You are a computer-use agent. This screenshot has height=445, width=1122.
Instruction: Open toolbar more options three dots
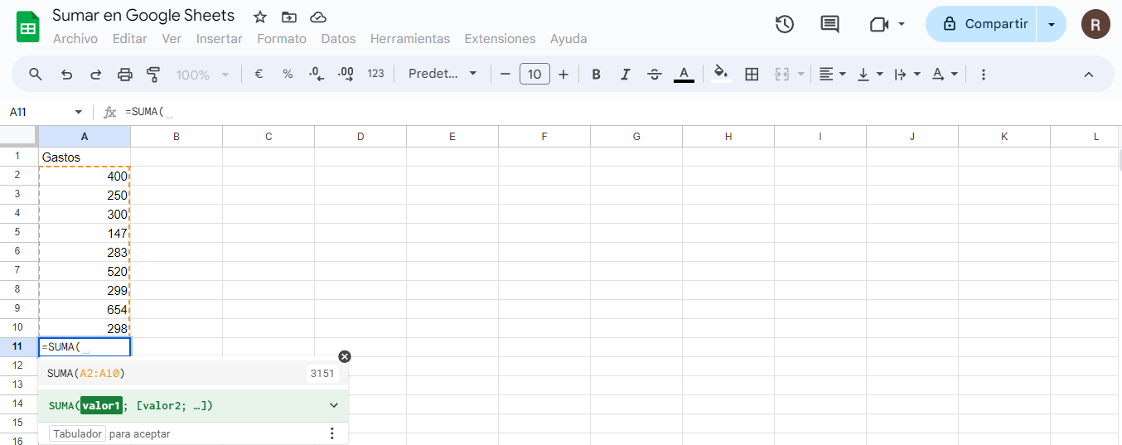tap(983, 74)
